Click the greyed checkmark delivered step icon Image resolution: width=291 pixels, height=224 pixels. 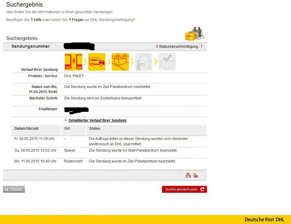pos(167,62)
